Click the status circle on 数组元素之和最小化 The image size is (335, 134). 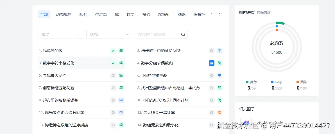pos(212,125)
